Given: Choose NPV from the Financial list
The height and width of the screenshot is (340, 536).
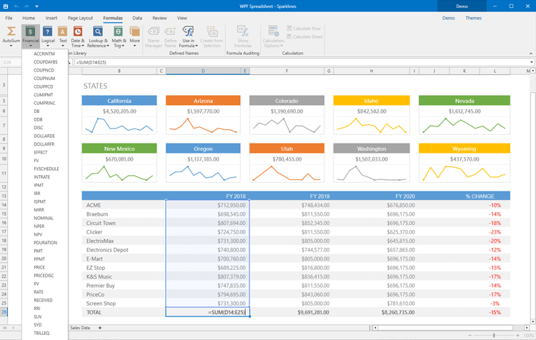Looking at the screenshot, I should point(39,234).
